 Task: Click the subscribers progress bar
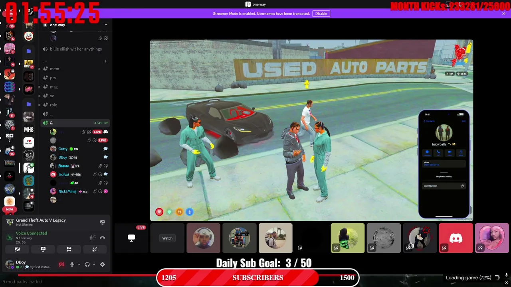(257, 278)
